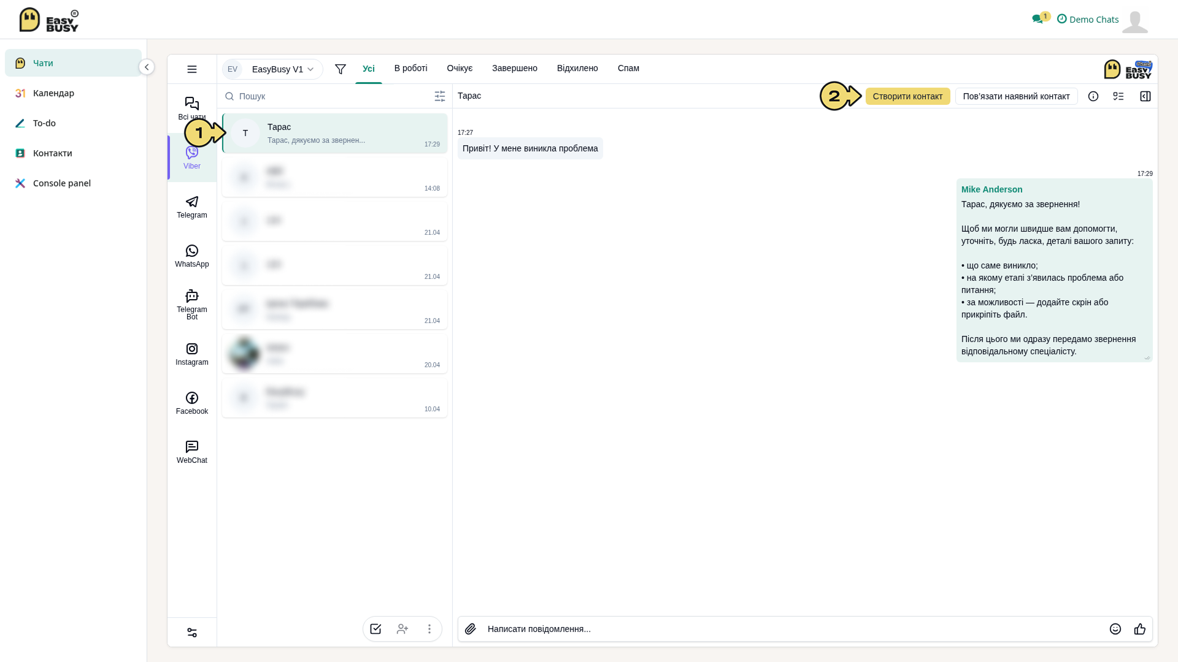Click the attach file paperclip
This screenshot has width=1178, height=662.
tap(471, 629)
